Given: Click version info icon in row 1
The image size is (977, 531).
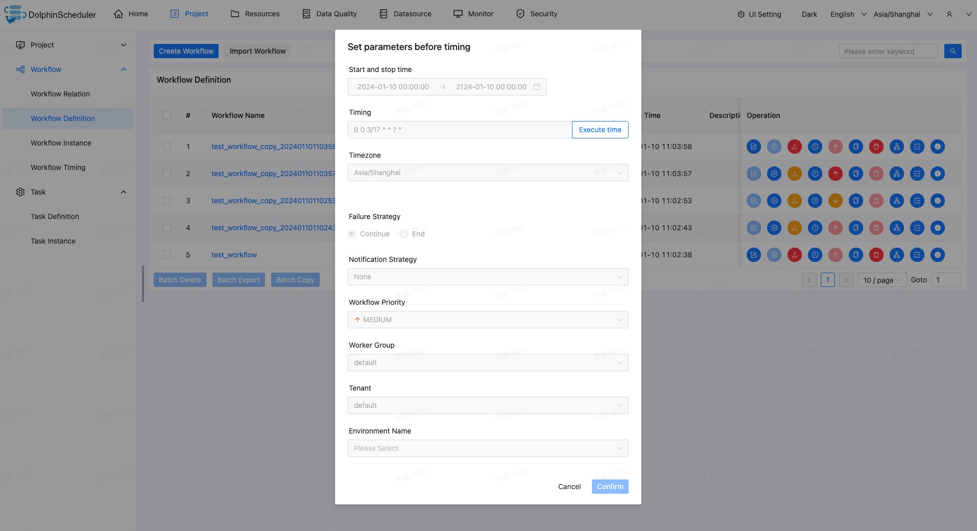Looking at the screenshot, I should pyautogui.click(x=937, y=147).
